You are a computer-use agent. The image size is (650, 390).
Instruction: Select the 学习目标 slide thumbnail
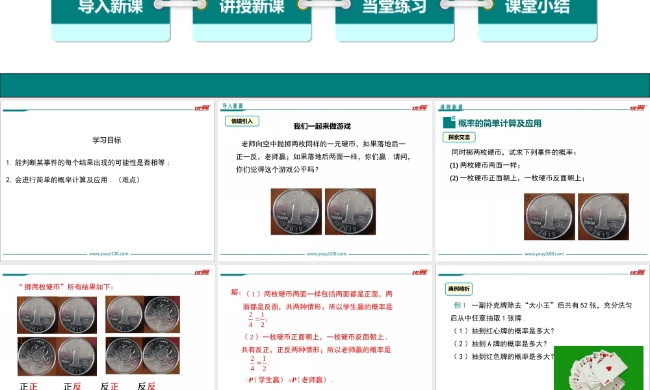click(107, 180)
